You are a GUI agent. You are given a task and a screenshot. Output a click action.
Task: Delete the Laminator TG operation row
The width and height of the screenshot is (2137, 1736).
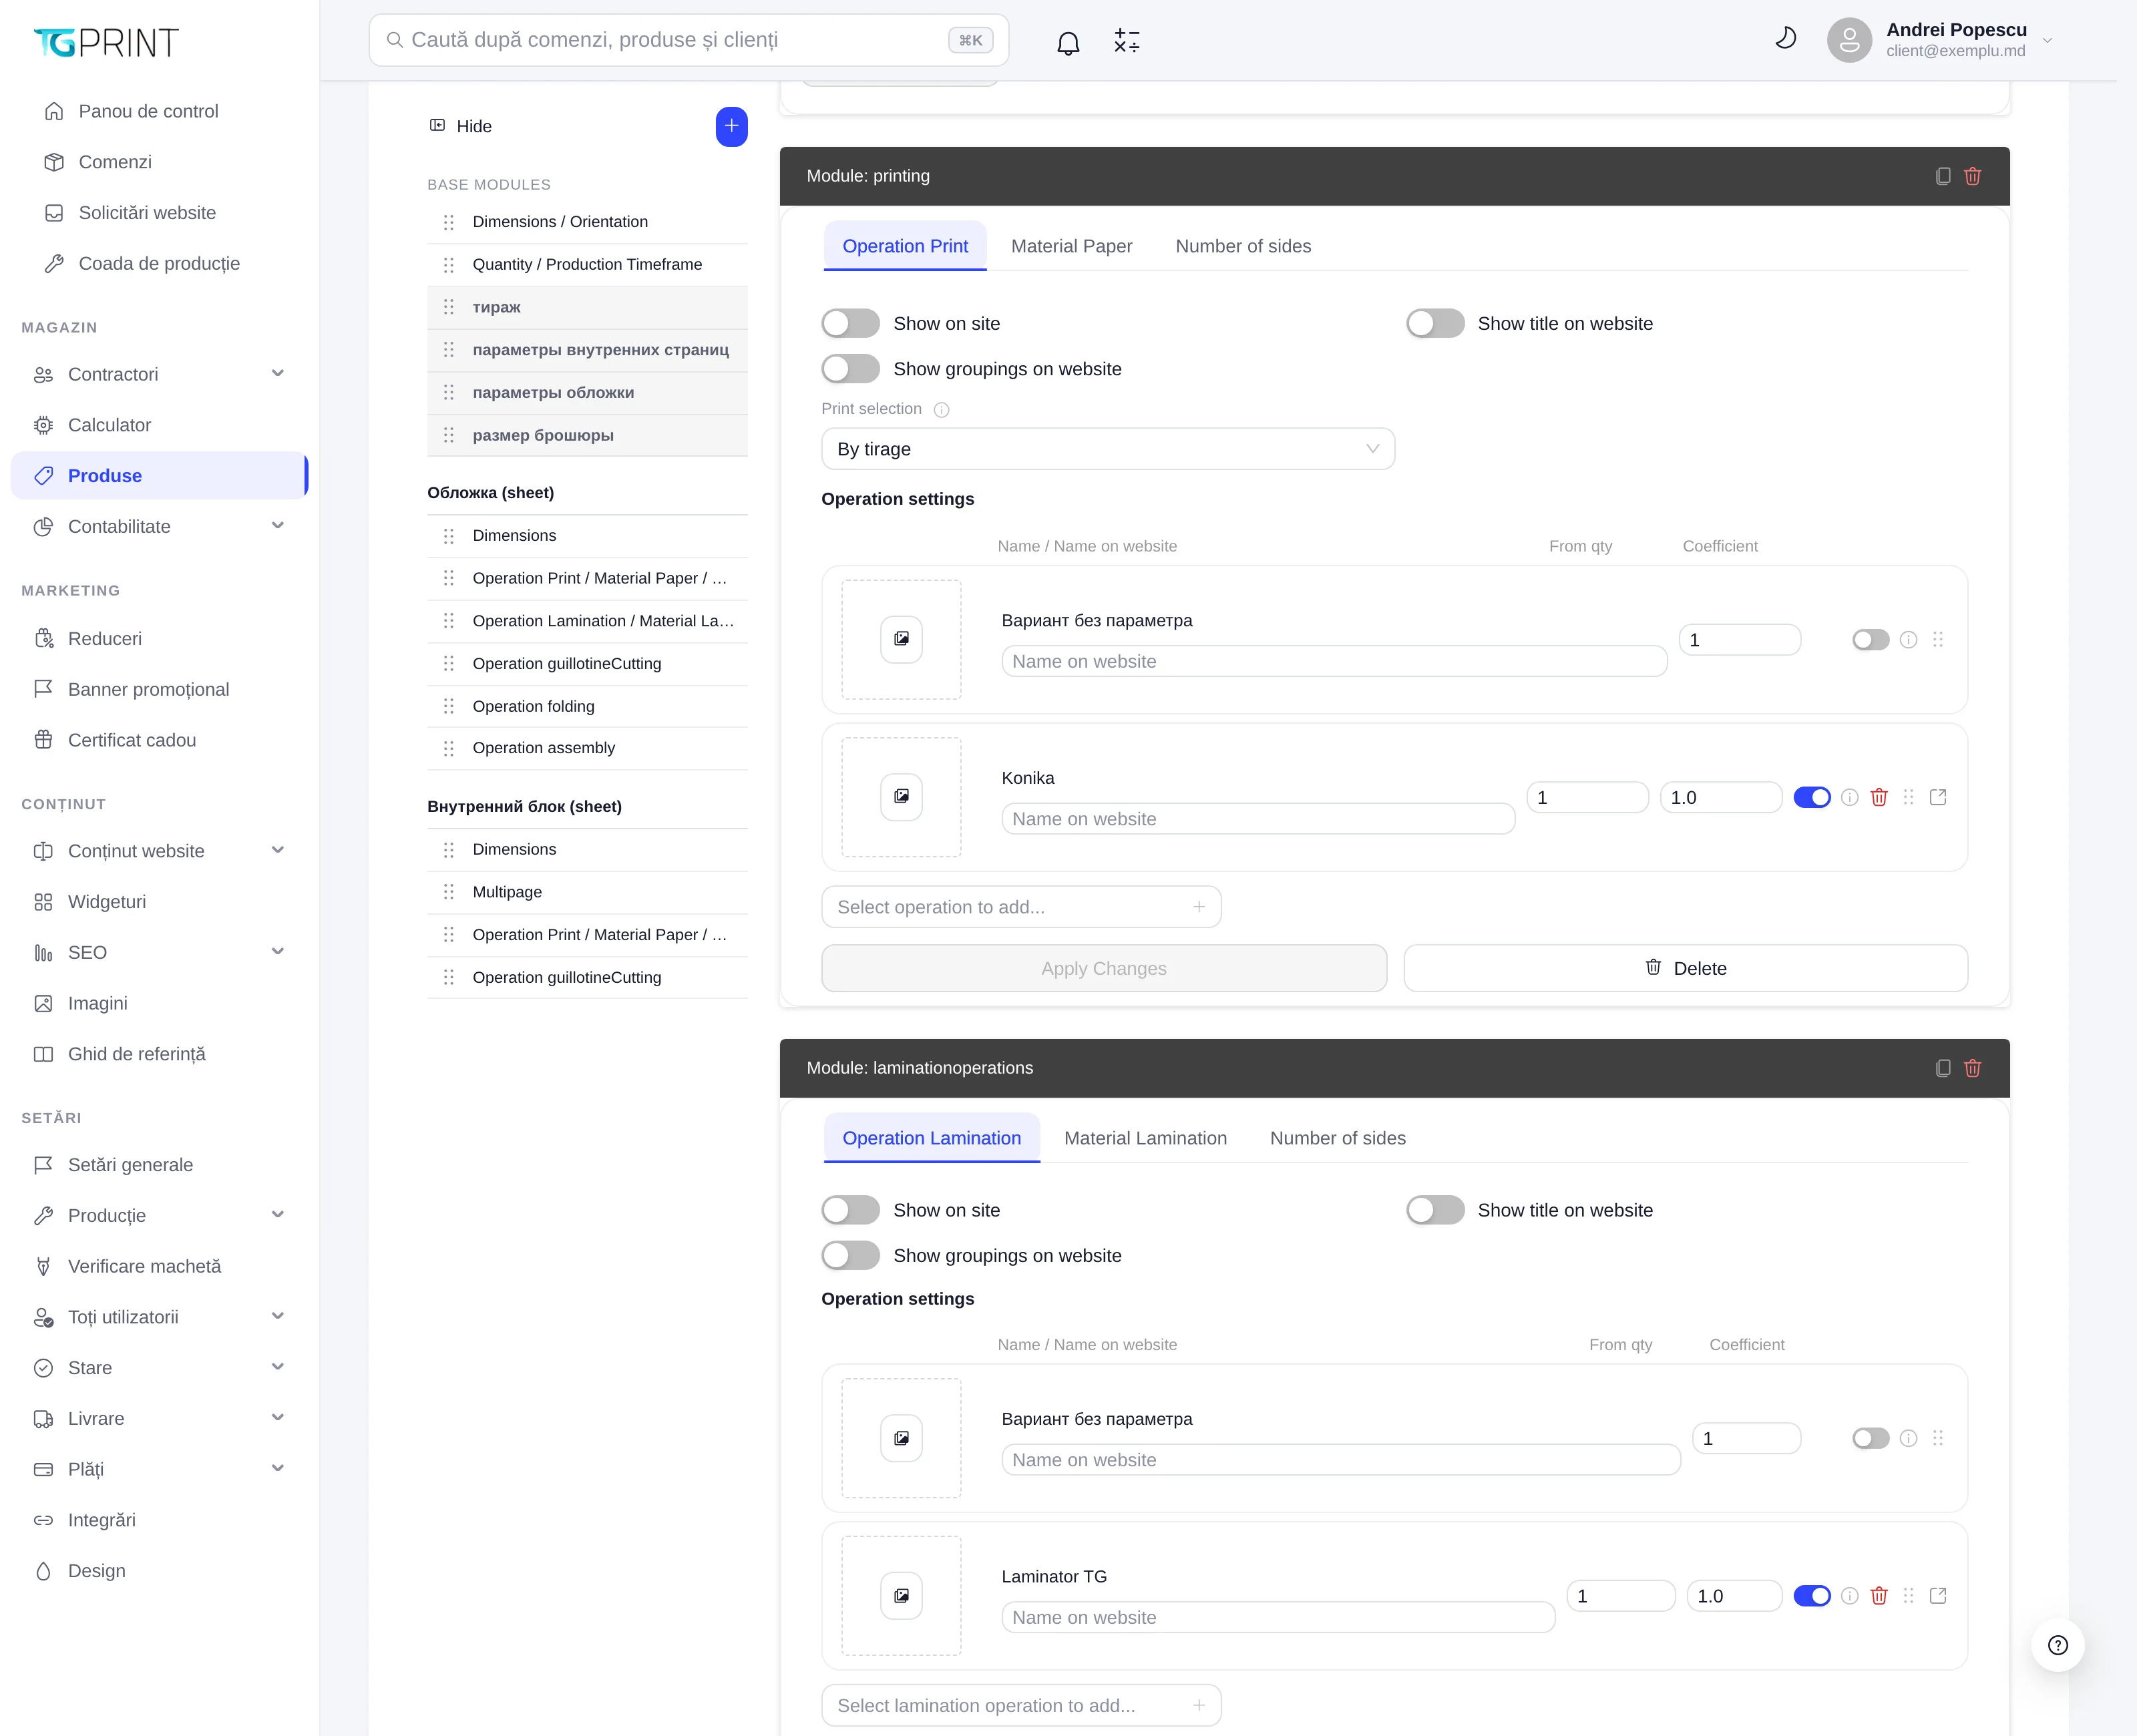(x=1879, y=1596)
